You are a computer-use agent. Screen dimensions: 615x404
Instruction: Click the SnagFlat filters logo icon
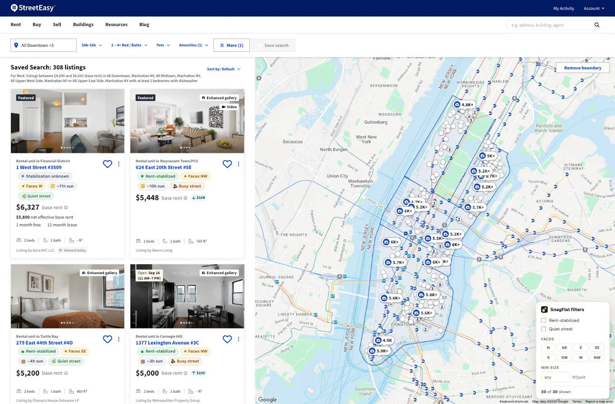click(544, 309)
